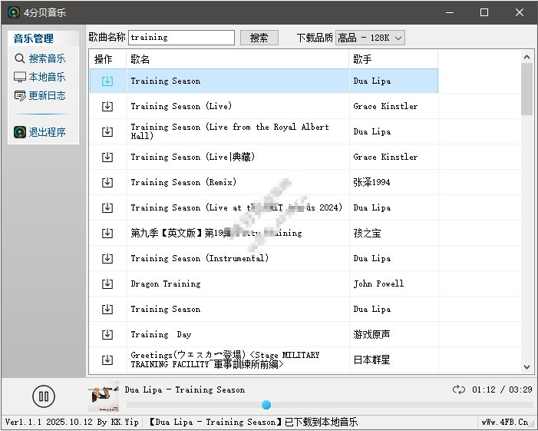Screen dimensions: 538x431
Task: Click 张泽1994 artist cell
Action: tap(372, 182)
